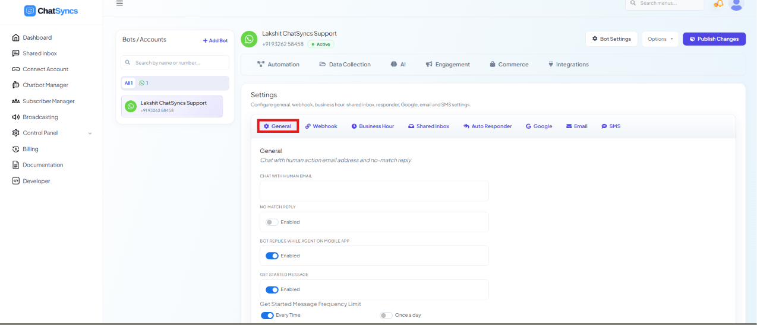Click the gear icon in Bot Settings

tap(595, 39)
